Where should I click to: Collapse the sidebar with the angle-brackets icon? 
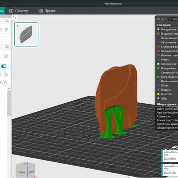point(14,17)
